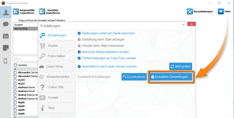The width and height of the screenshot is (234, 118).
Task: Open the Cloud Setup tab
Action: click(56, 66)
